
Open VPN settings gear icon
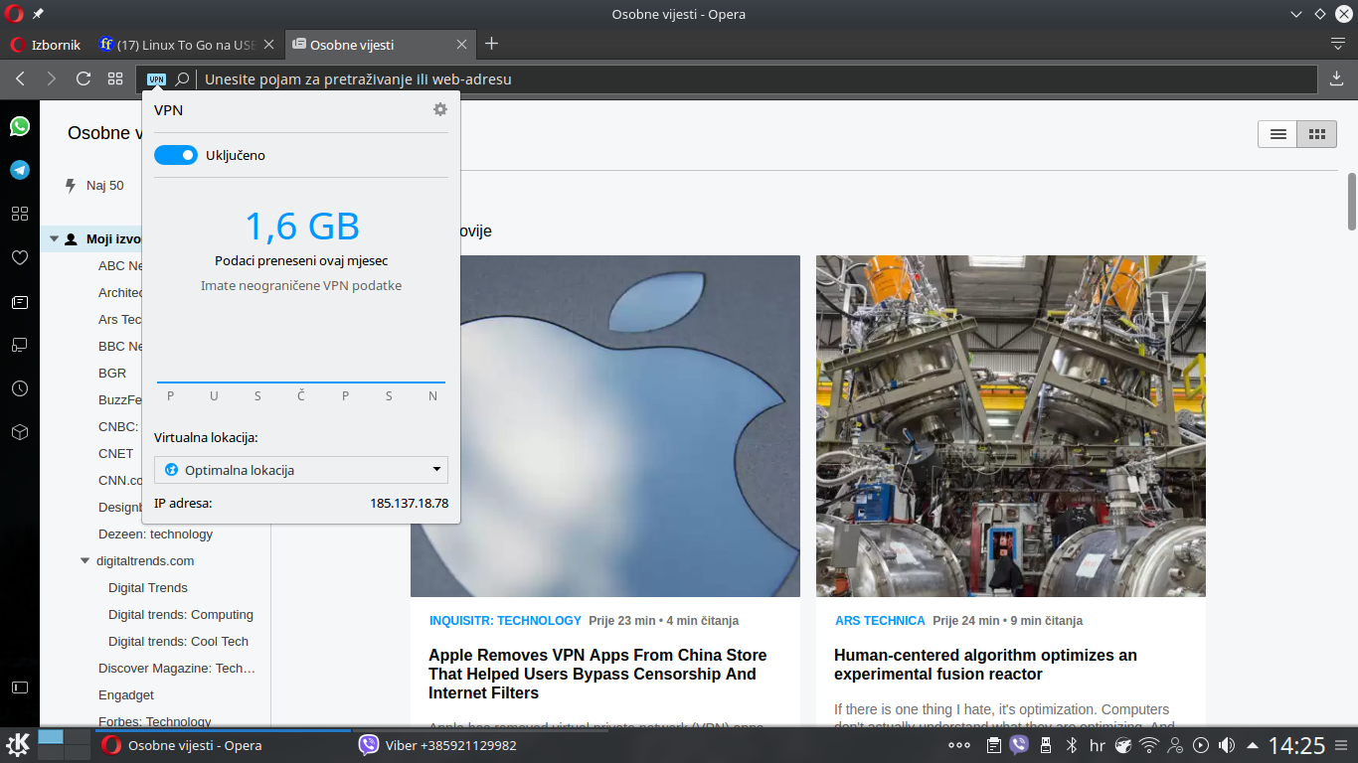coord(440,109)
